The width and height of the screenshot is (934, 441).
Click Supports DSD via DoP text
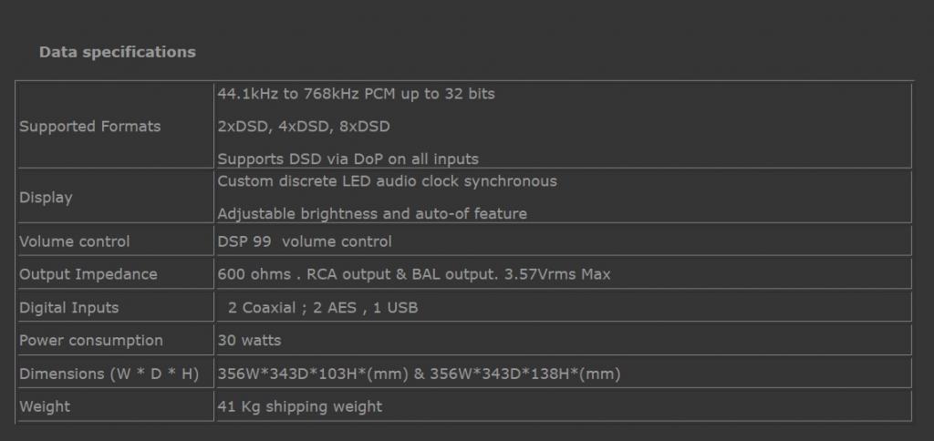[x=348, y=159]
